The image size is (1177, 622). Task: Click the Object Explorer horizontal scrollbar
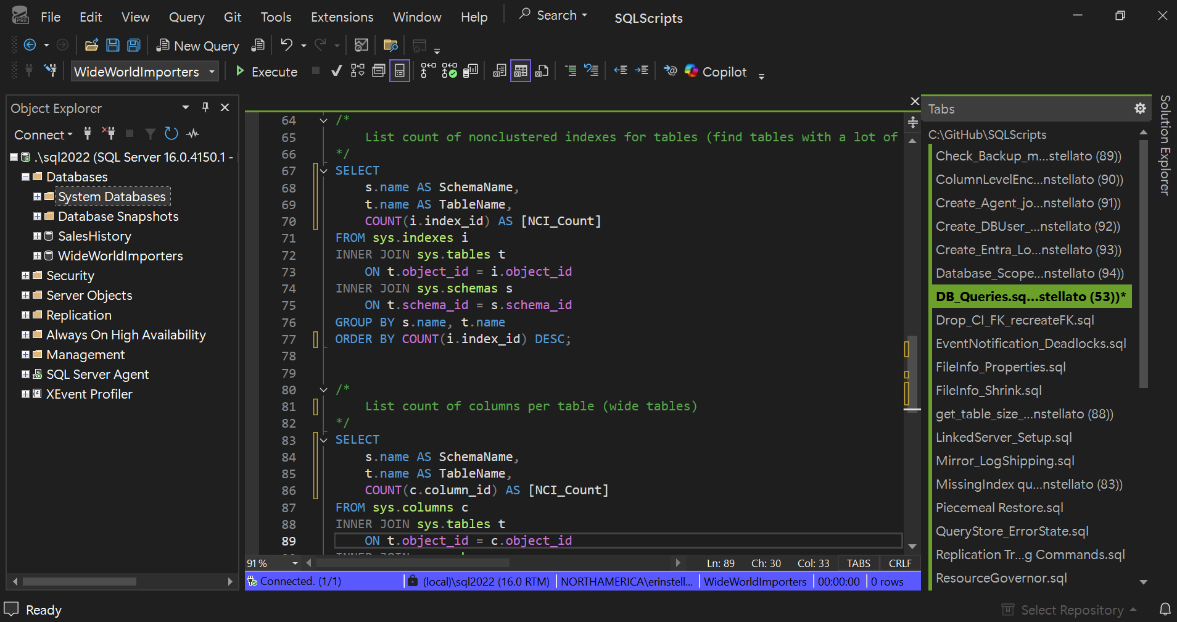(x=79, y=581)
